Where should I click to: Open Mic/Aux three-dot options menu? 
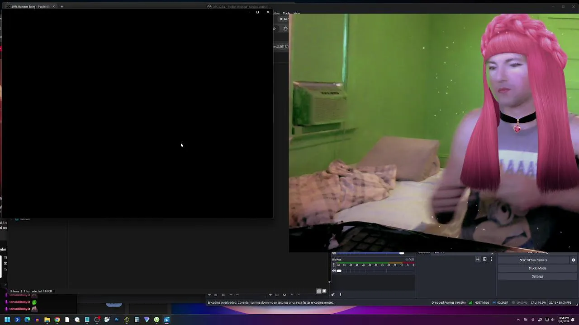click(x=334, y=265)
